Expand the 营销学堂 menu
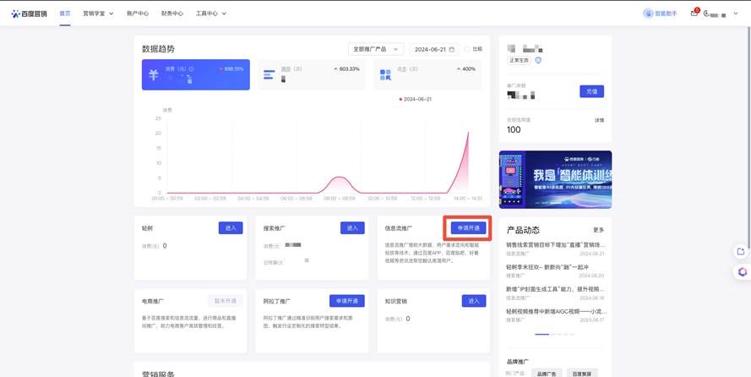Image resolution: width=751 pixels, height=377 pixels. (x=98, y=14)
